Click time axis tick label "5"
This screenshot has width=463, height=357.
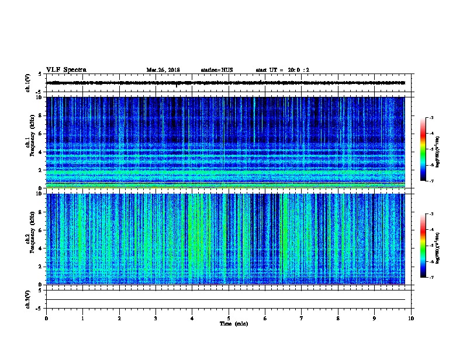point(229,318)
